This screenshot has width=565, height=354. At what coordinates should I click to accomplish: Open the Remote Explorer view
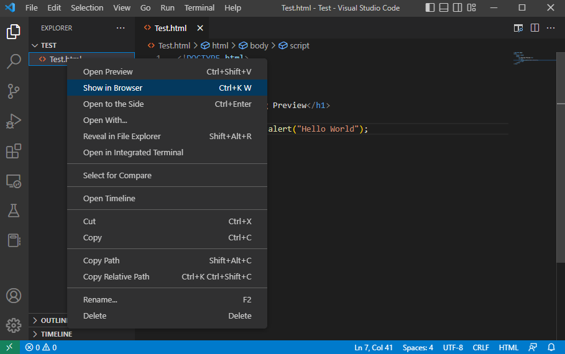pyautogui.click(x=13, y=181)
